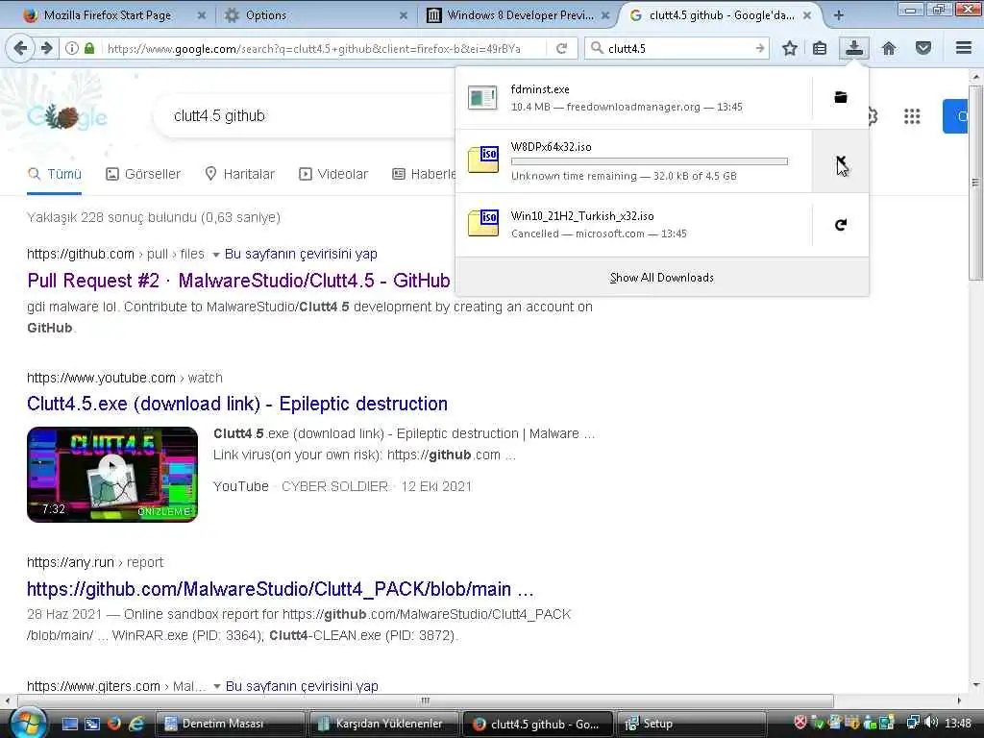The image size is (984, 738).
Task: Retry the Win10_21H2_Turkish_x32.iso download
Action: point(841,225)
